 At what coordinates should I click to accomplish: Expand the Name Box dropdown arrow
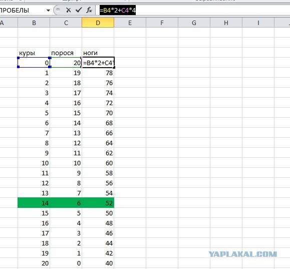pos(48,11)
